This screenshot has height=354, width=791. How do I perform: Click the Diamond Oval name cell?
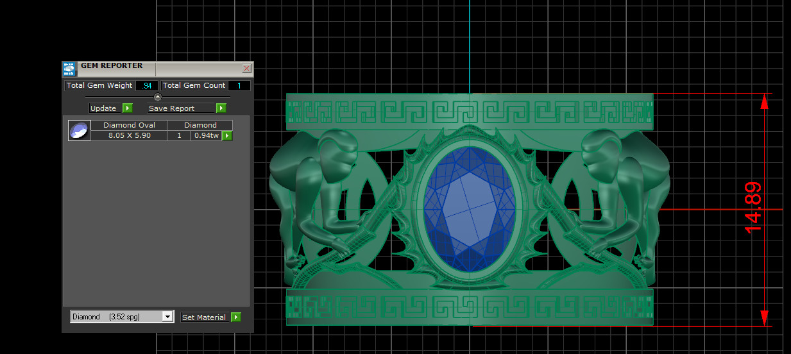coord(129,125)
